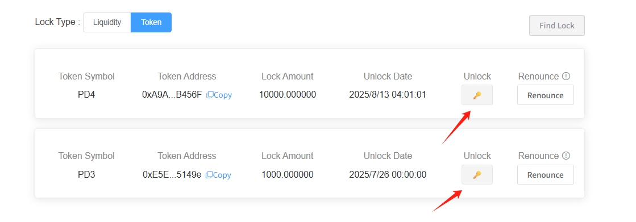Click the PD4 token symbol
This screenshot has width=636, height=222.
[86, 95]
